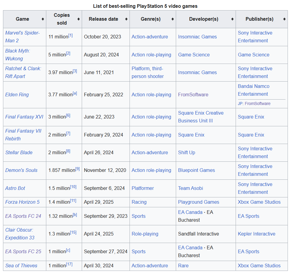Open Final Fantasy VII Rebirth link
290x273 pixels.
point(23,135)
